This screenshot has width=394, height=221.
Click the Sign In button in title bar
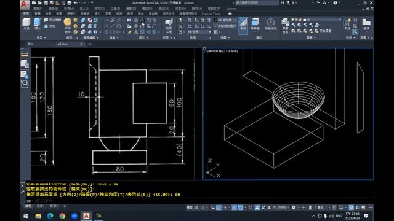point(293,2)
